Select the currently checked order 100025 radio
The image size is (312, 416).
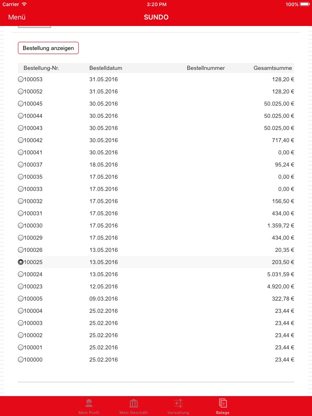click(21, 262)
